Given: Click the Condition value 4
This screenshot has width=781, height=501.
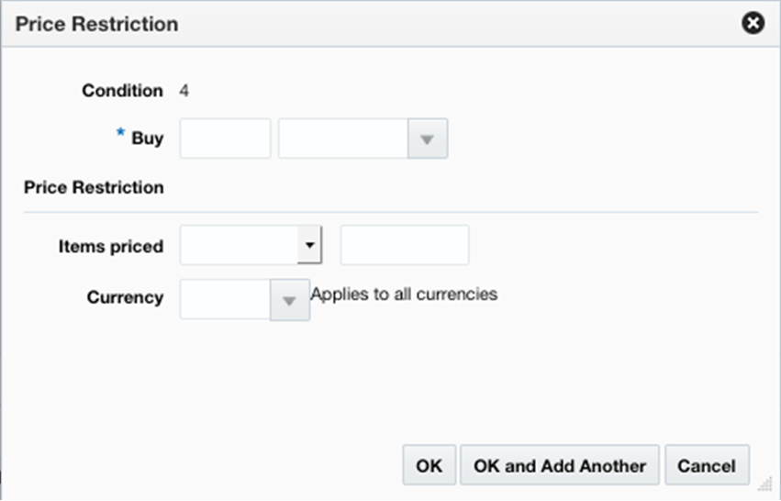Looking at the screenshot, I should tap(184, 91).
